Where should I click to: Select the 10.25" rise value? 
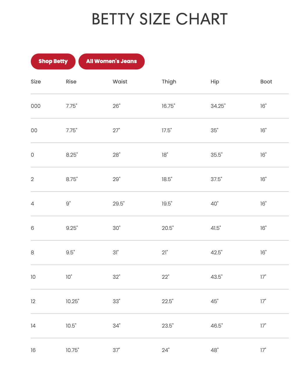point(72,301)
